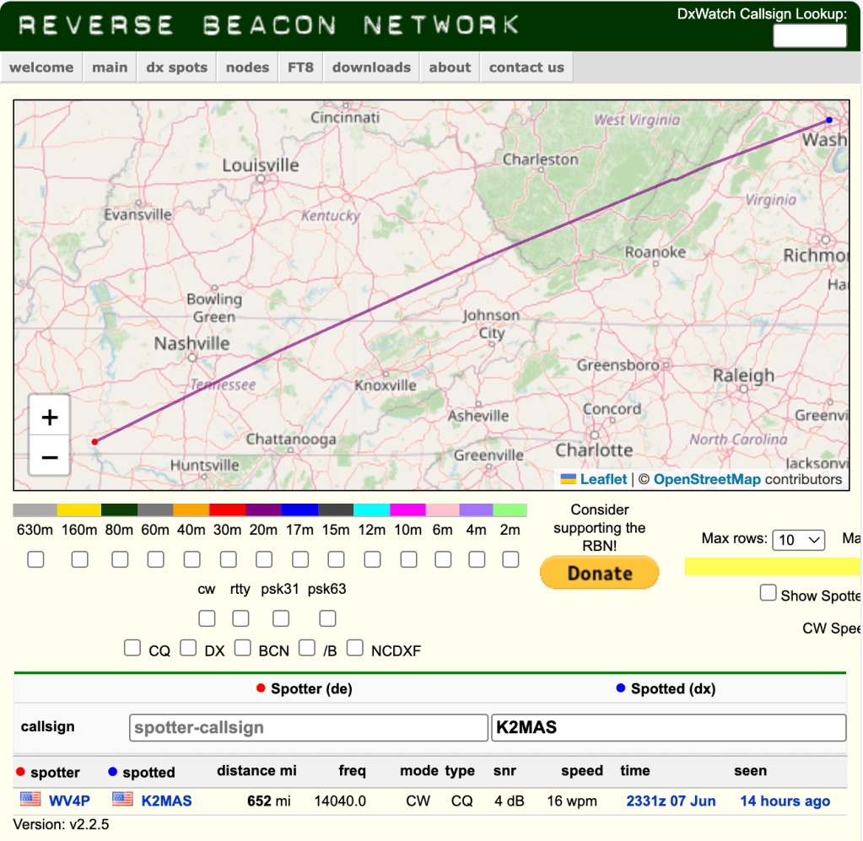The image size is (863, 841).
Task: Open the Max rows dropdown
Action: pyautogui.click(x=798, y=540)
